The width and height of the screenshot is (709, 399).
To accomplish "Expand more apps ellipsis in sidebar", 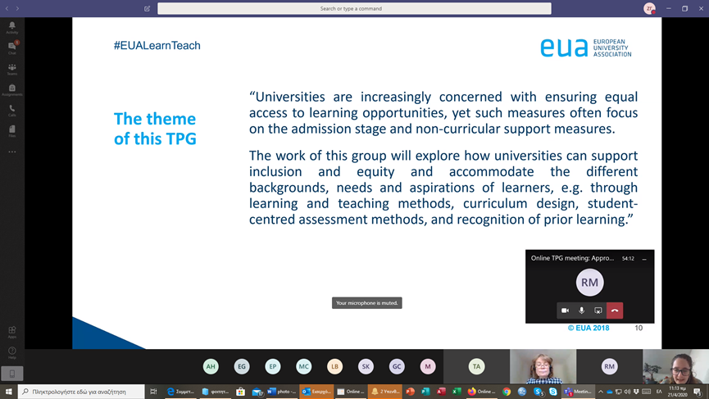I will (11, 152).
